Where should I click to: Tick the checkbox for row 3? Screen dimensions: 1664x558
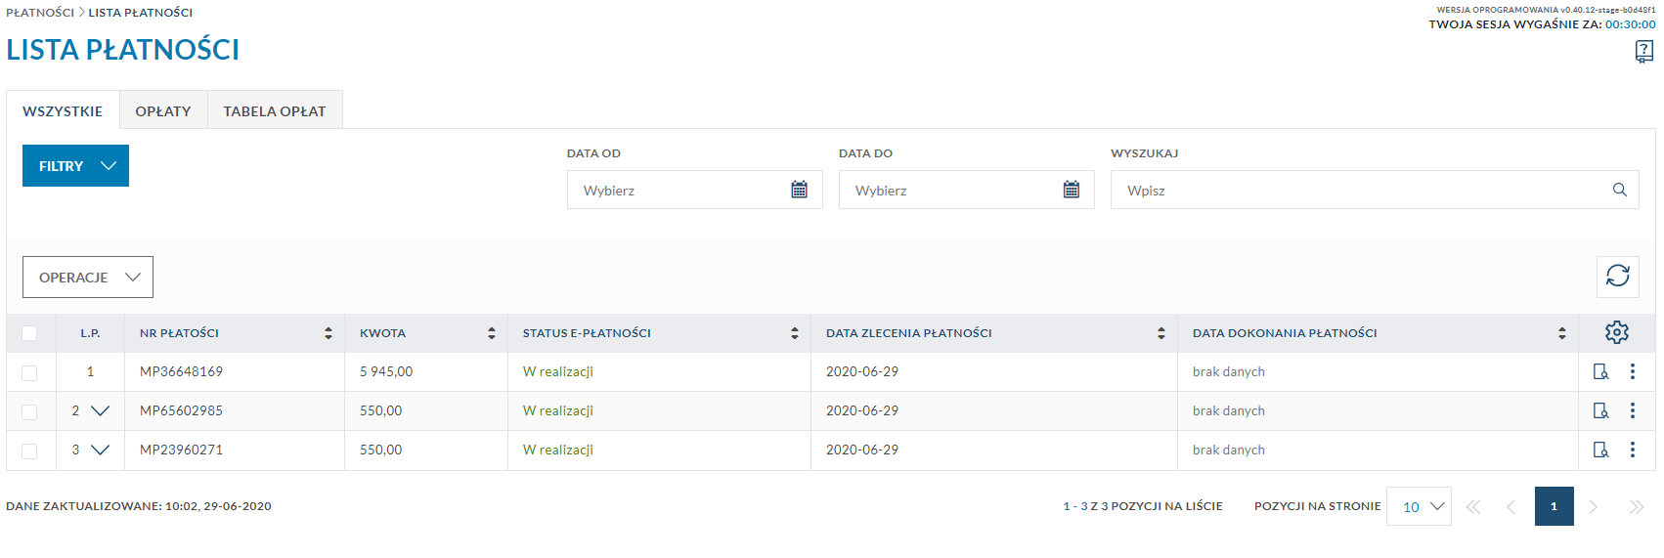click(29, 451)
